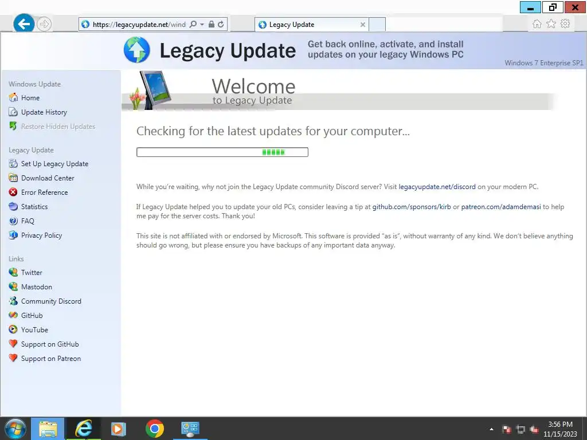Click the update checking progress bar
The height and width of the screenshot is (440, 587).
point(222,152)
